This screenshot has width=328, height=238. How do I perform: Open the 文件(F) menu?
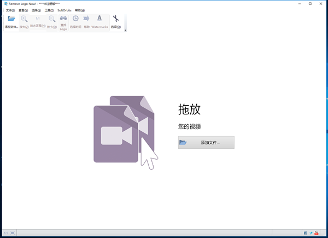pos(10,10)
